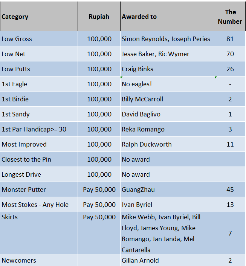Click the Gillan Arnold cell

[x=140, y=260]
